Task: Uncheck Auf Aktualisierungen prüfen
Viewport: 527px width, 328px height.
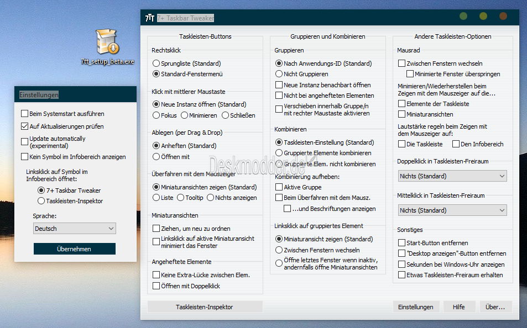Action: pyautogui.click(x=24, y=126)
